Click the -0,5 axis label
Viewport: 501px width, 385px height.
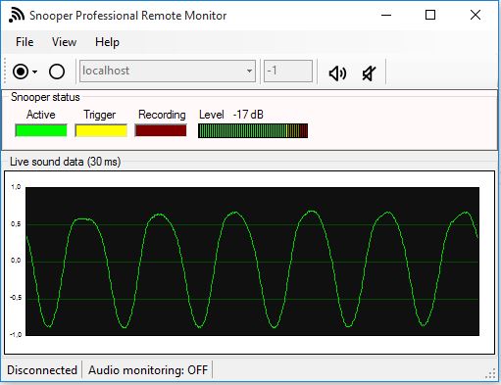tap(16, 298)
